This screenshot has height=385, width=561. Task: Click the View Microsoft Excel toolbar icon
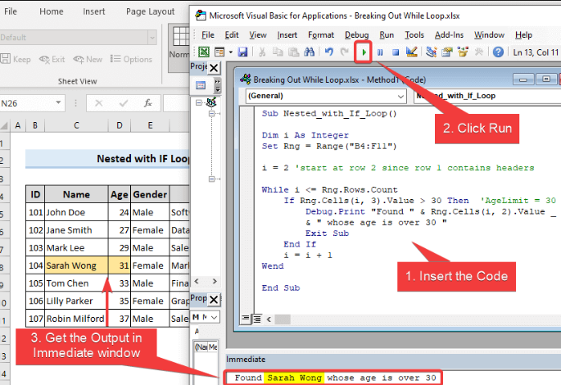[x=204, y=52]
